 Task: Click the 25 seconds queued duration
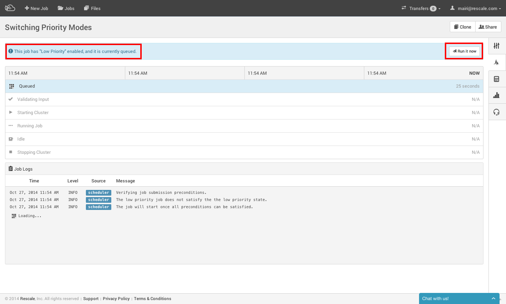pyautogui.click(x=468, y=86)
